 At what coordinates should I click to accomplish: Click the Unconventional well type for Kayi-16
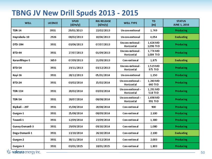(130, 75)
